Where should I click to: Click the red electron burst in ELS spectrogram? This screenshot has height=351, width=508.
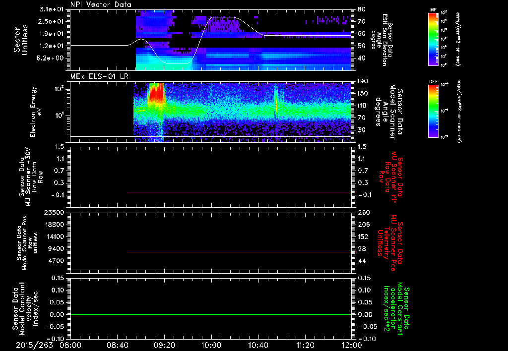(156, 94)
